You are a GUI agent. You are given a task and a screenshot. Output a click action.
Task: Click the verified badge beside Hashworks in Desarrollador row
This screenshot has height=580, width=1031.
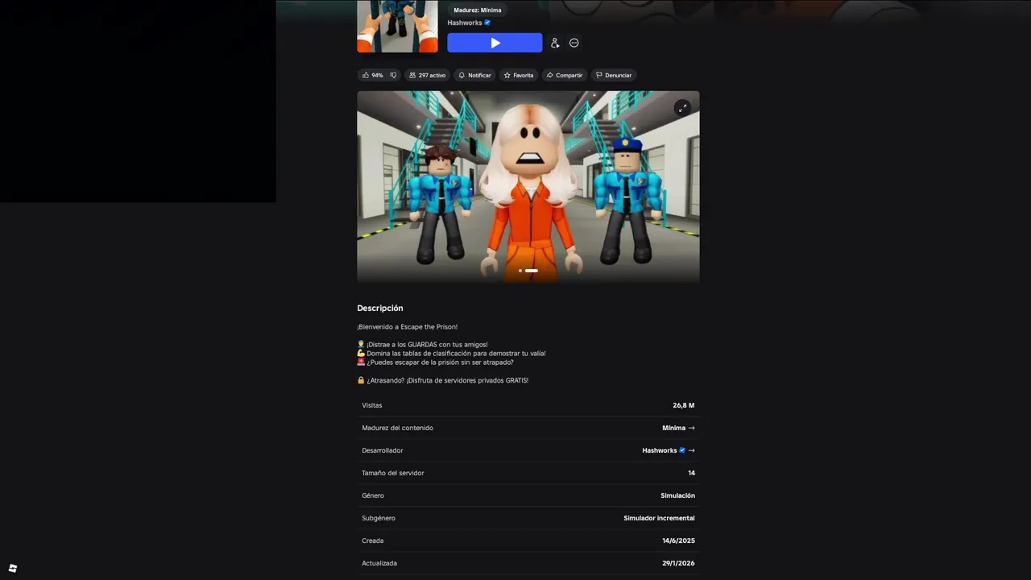coord(682,450)
